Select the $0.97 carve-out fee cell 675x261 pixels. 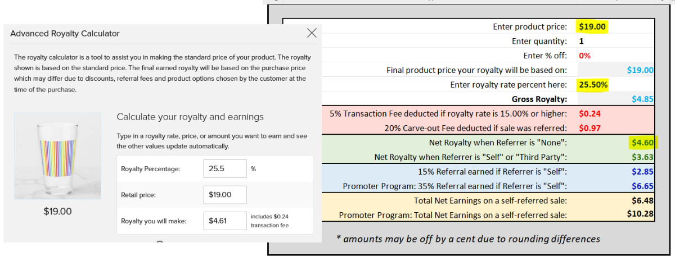590,128
